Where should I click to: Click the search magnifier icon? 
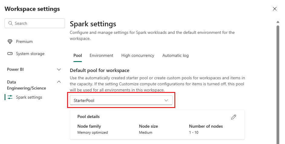point(11,23)
